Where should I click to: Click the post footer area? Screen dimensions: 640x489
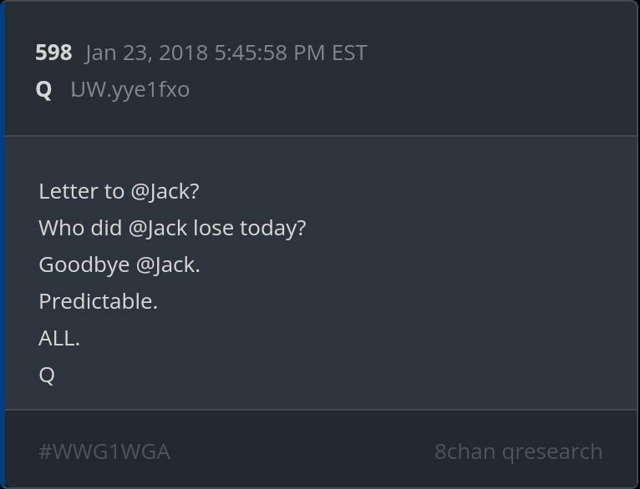(x=321, y=448)
